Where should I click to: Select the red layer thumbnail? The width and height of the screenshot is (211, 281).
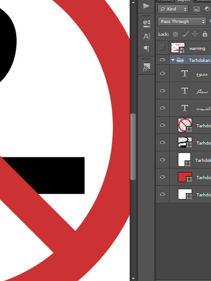coord(185,177)
